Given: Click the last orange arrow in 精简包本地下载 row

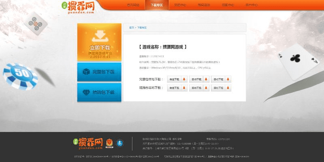Looking at the screenshot, I should click(228, 88).
